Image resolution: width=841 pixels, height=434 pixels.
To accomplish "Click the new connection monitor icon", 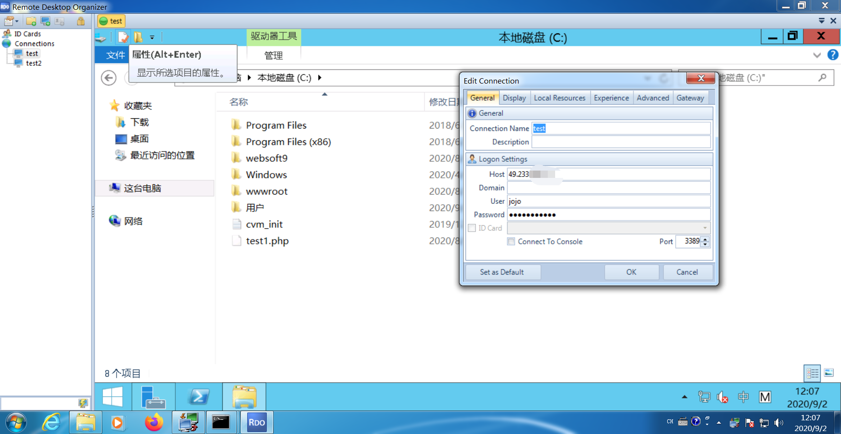I will (x=46, y=21).
